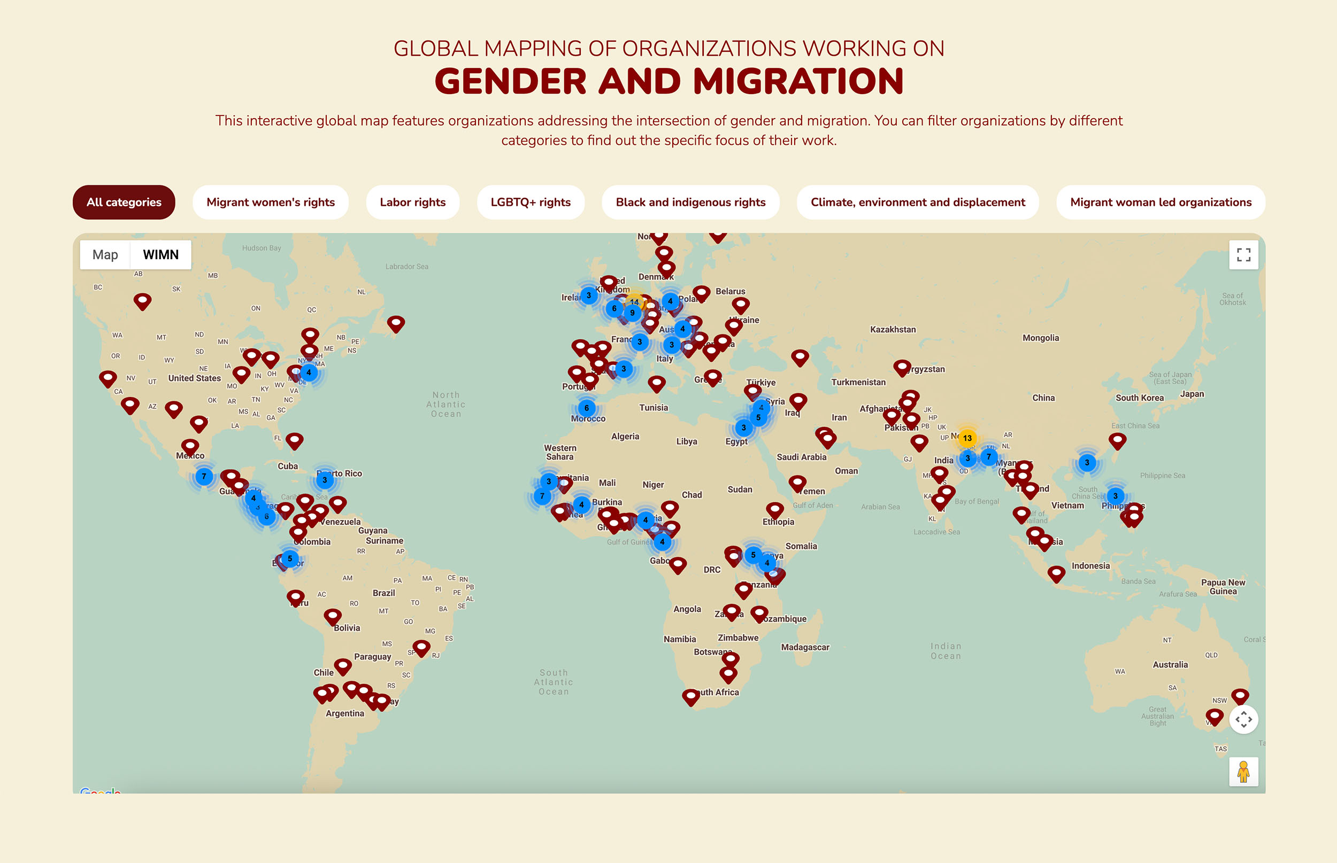Click the marker in Tunisia
1337x863 pixels.
657,384
